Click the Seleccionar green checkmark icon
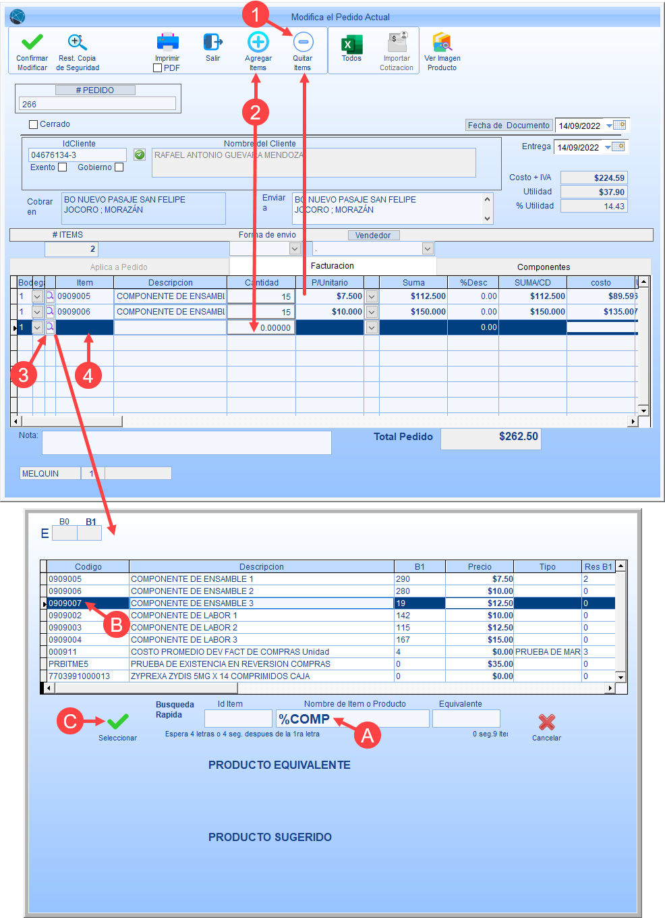 (x=118, y=722)
